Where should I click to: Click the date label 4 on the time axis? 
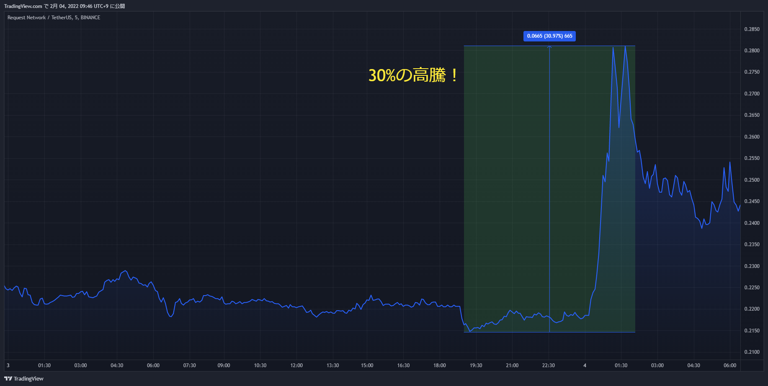click(585, 365)
